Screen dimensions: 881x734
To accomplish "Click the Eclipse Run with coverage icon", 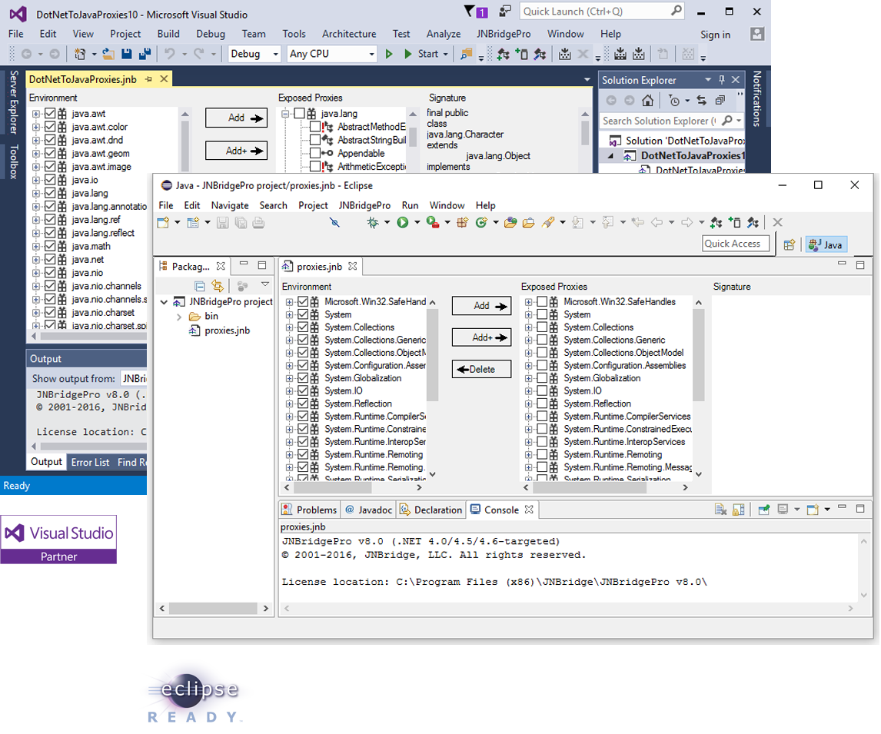I will [432, 223].
